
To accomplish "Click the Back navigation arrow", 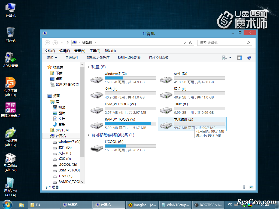I will (x=47, y=43).
